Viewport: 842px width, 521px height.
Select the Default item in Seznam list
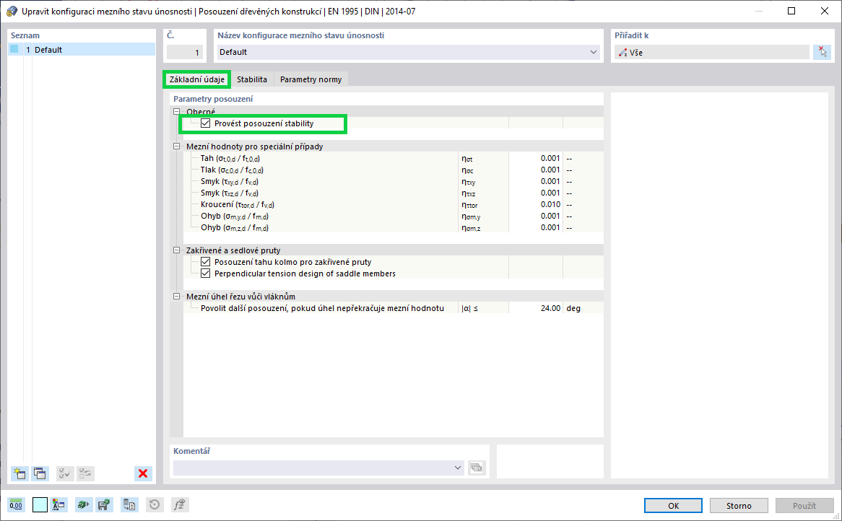(x=82, y=50)
